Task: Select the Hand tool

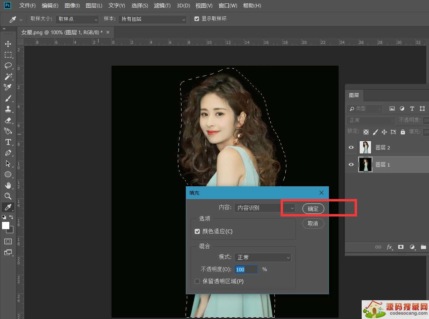Action: [8, 185]
